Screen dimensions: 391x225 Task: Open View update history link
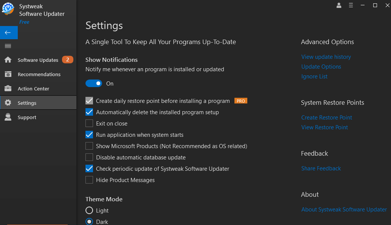(326, 57)
